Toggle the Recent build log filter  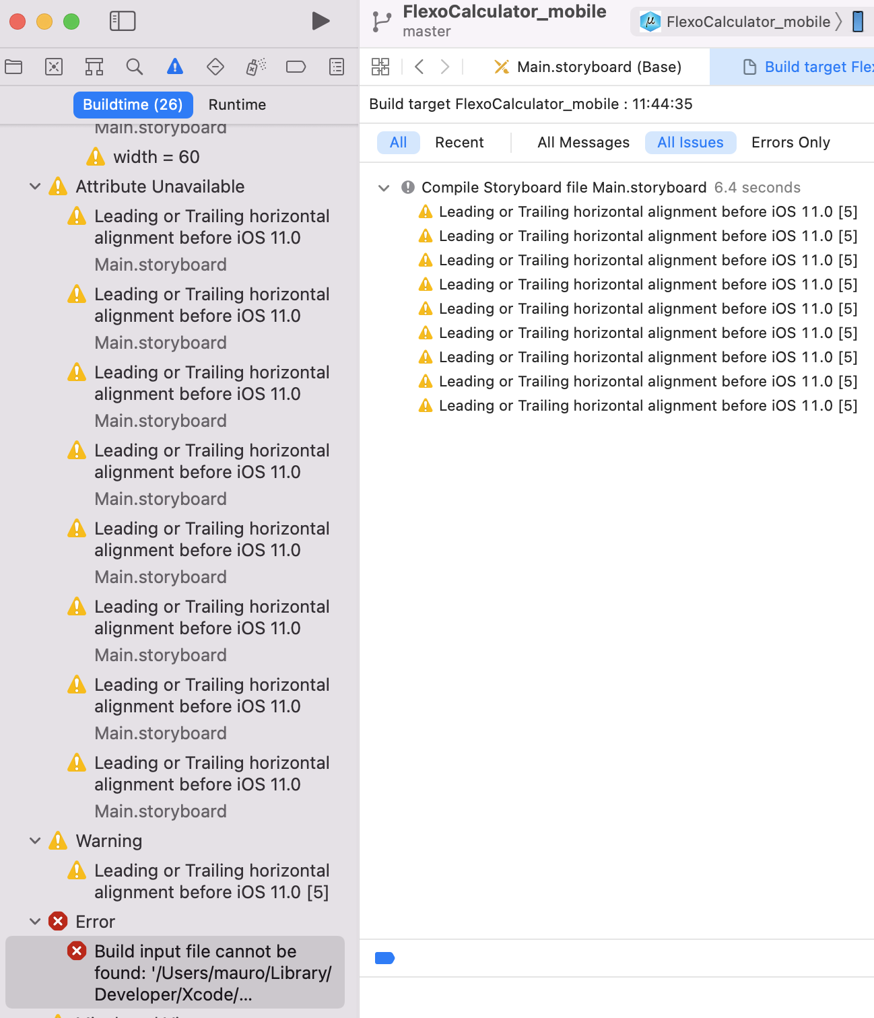point(459,143)
